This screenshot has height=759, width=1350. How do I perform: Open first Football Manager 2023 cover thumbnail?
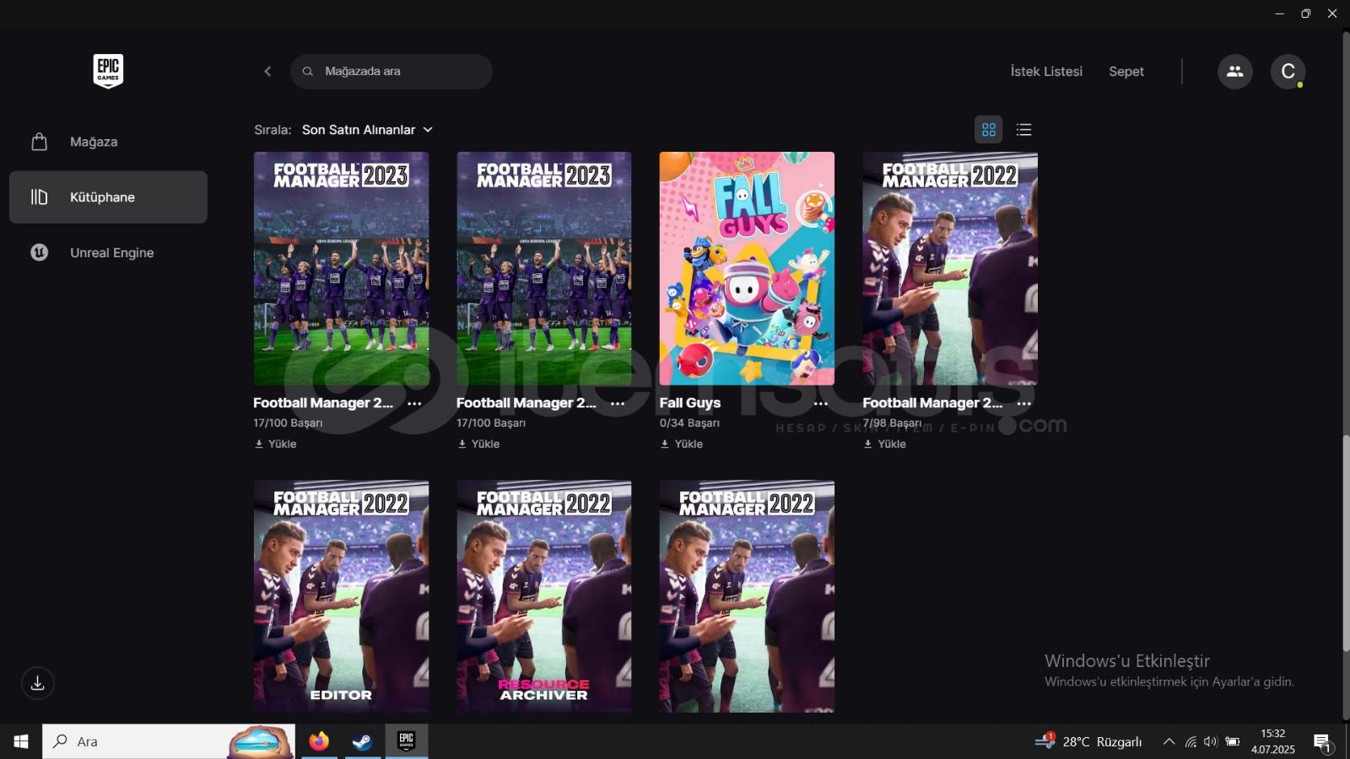341,268
